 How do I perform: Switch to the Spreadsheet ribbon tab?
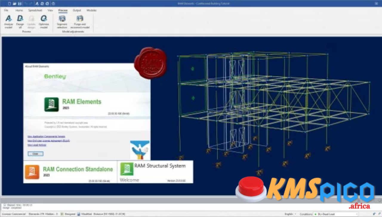(35, 10)
